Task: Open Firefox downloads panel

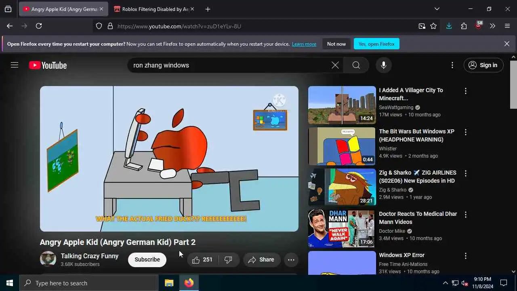Action: (449, 26)
